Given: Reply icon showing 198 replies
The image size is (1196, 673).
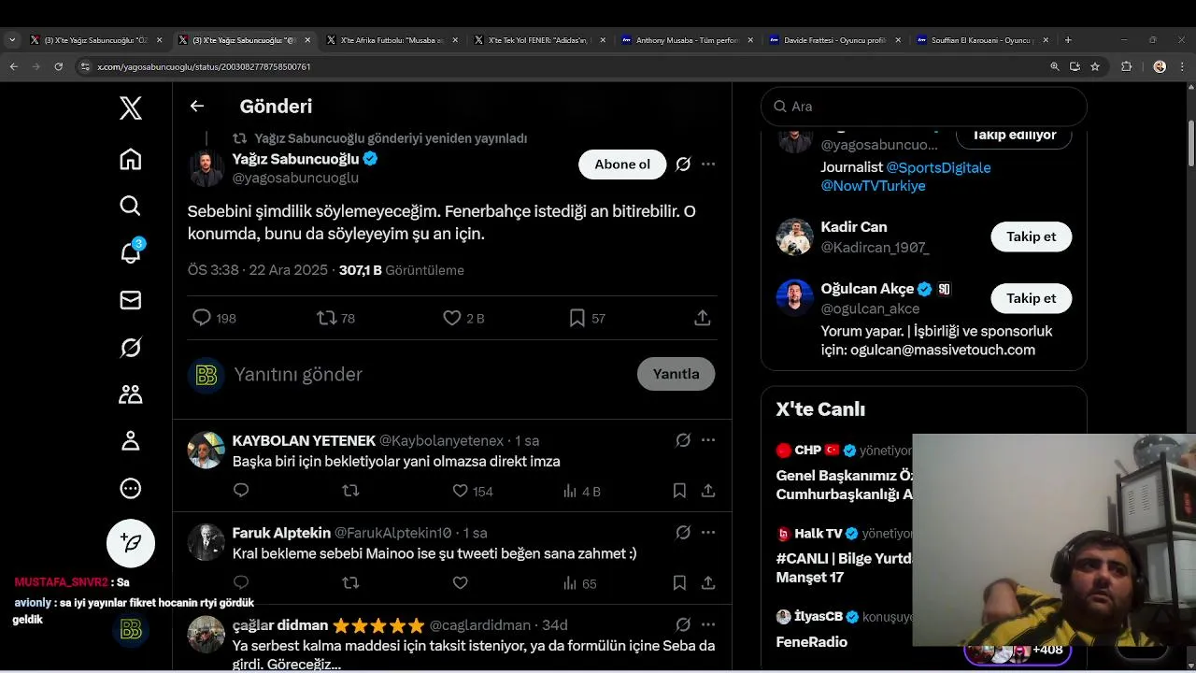Looking at the screenshot, I should [x=202, y=318].
